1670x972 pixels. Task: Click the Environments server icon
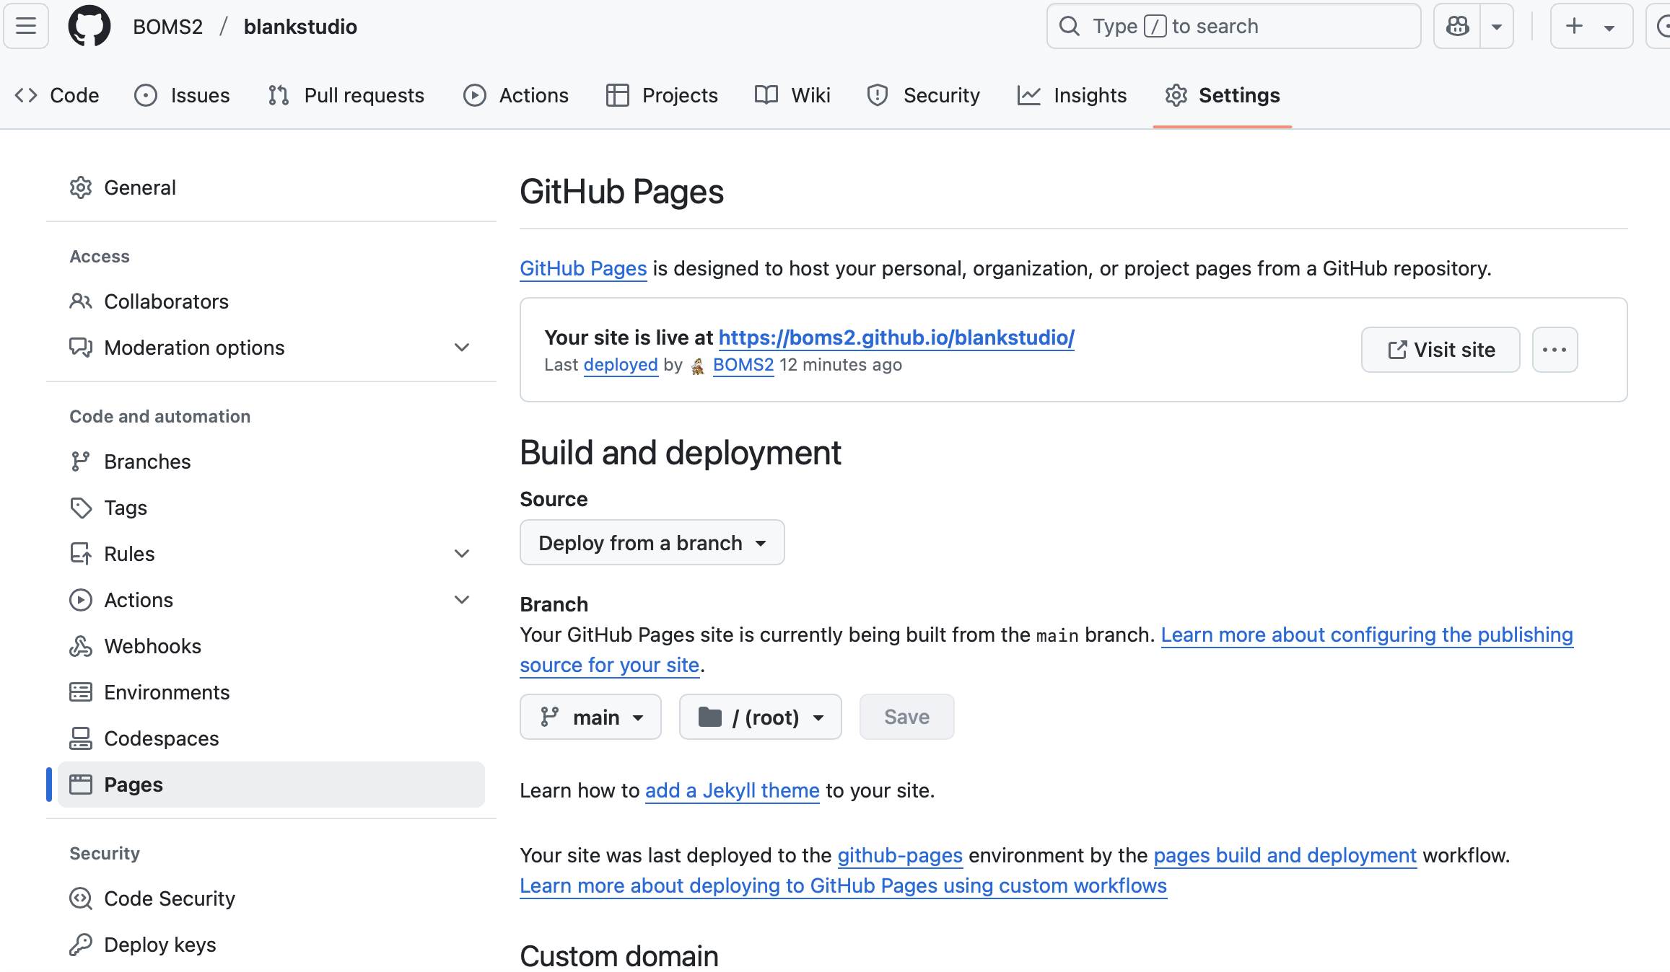tap(81, 692)
